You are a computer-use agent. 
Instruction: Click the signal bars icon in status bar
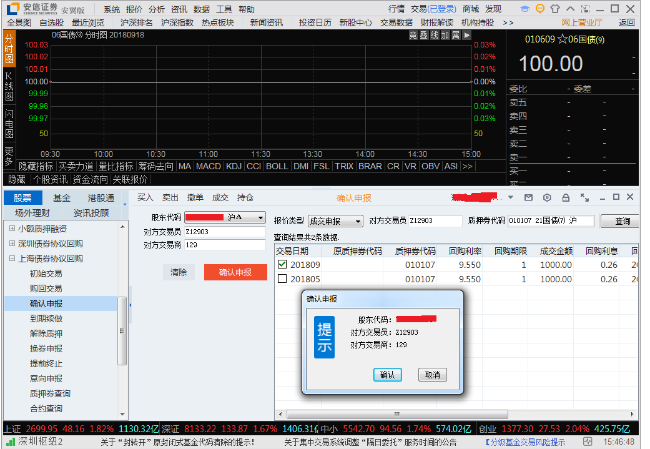[x=11, y=442]
